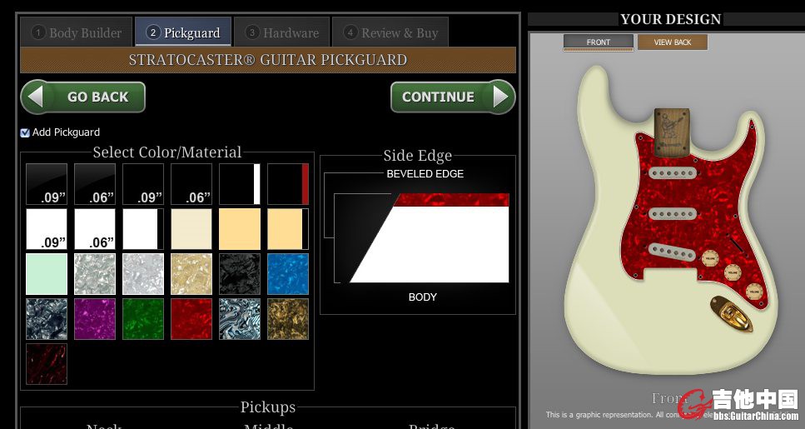The image size is (805, 429).
Task: Pick the glossy white .09" pickguard swatch
Action: pyautogui.click(x=47, y=229)
